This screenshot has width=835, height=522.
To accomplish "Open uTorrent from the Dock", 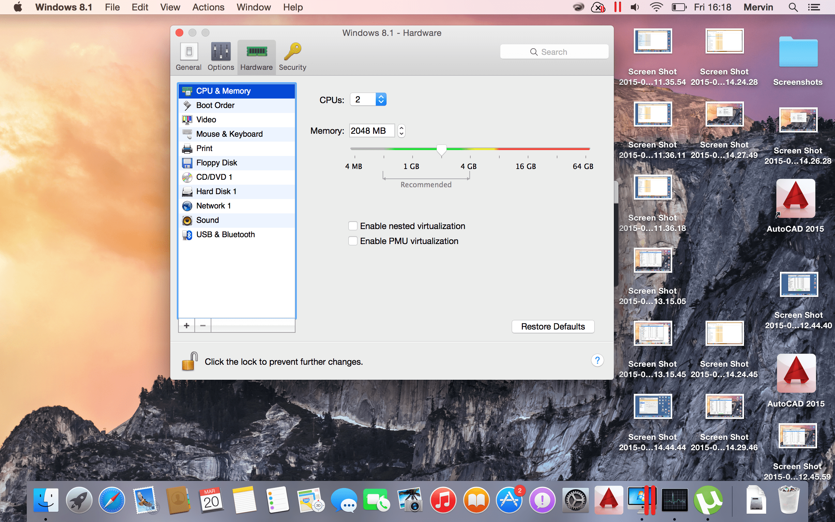I will click(708, 500).
